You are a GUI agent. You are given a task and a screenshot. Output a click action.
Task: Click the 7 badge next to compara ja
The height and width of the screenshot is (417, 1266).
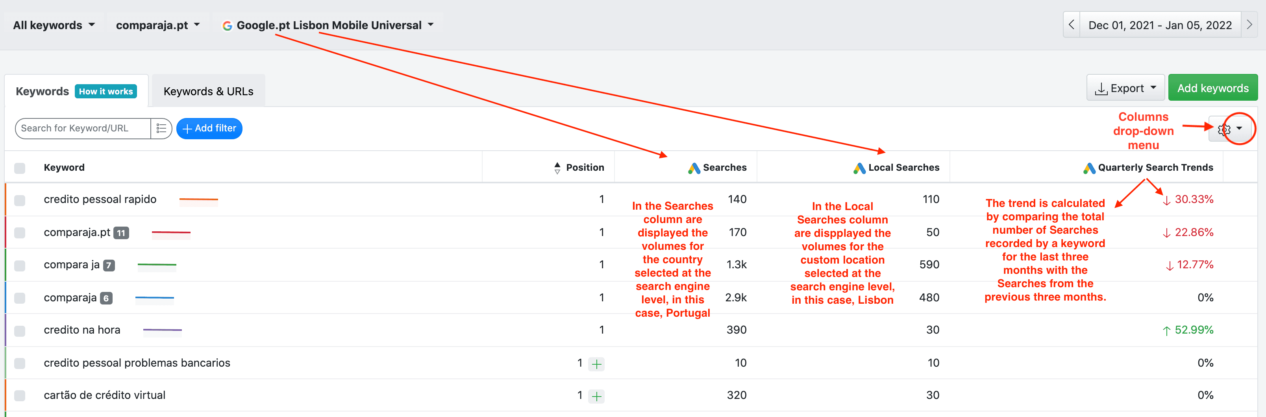(x=109, y=265)
